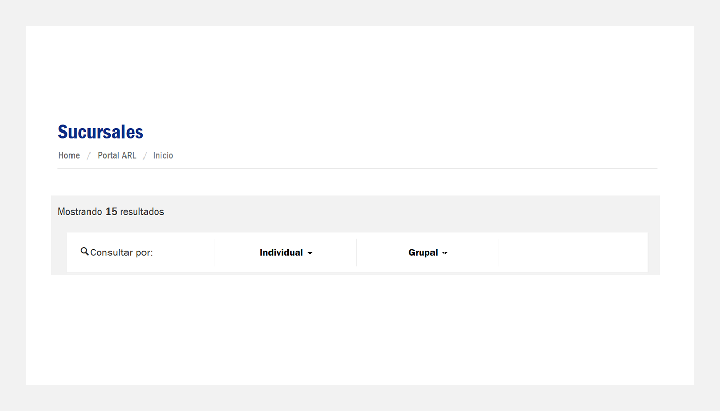Click the small arrow beside Grupal
This screenshot has height=411, width=720.
445,253
